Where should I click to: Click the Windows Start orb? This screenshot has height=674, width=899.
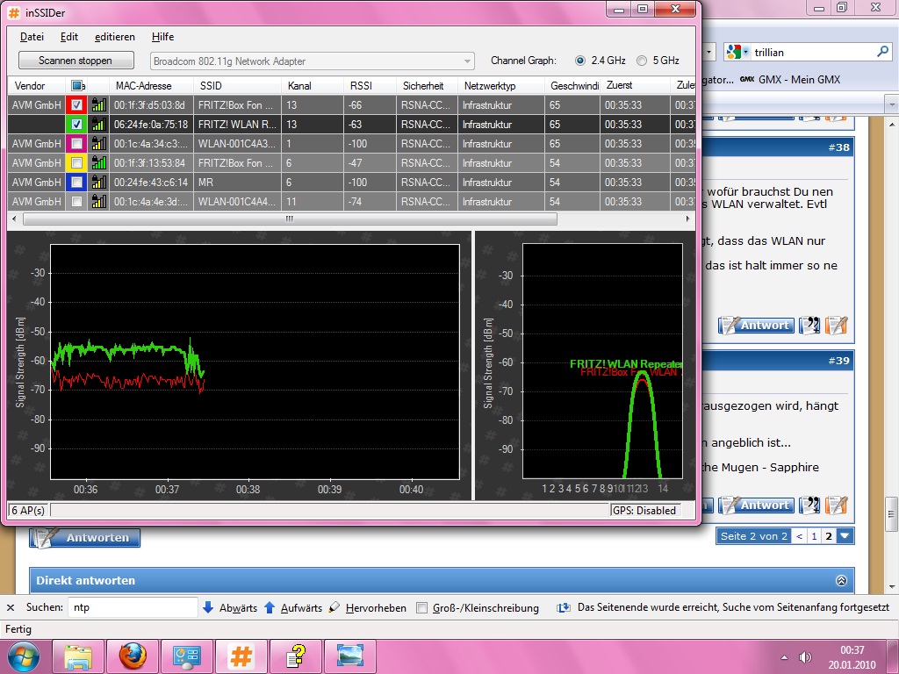tap(24, 656)
